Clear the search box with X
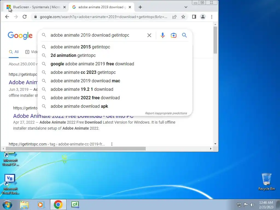The height and width of the screenshot is (210, 280). (149, 35)
